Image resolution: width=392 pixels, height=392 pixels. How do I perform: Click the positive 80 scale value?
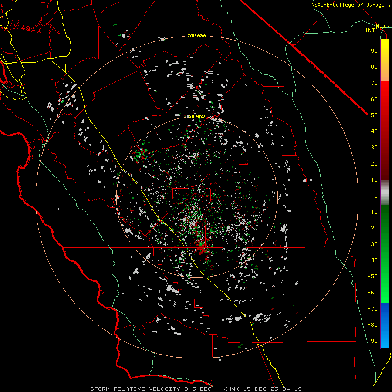(374, 67)
